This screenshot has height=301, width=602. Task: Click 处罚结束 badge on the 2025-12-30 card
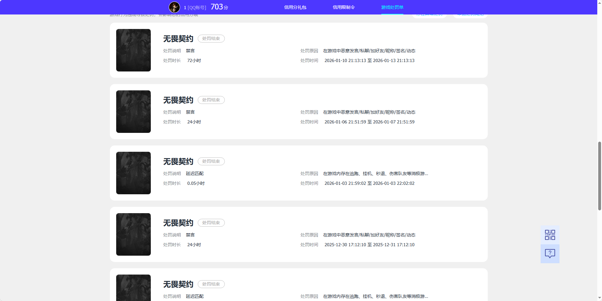pyautogui.click(x=211, y=223)
